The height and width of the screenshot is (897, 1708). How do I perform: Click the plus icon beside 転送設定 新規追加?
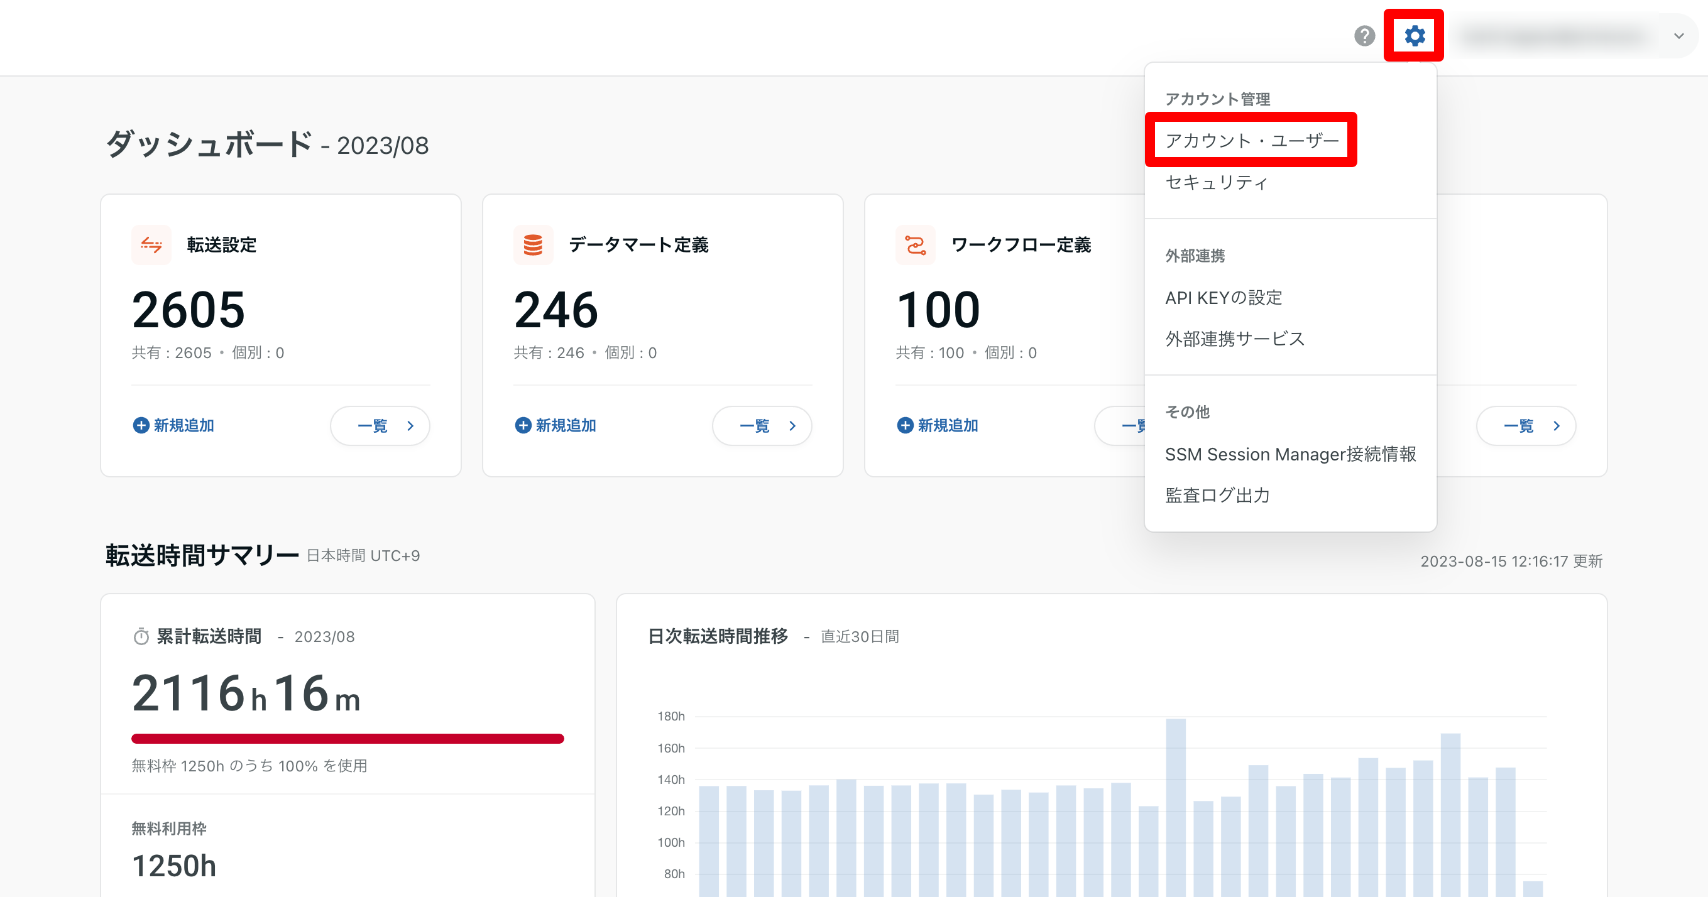point(141,426)
